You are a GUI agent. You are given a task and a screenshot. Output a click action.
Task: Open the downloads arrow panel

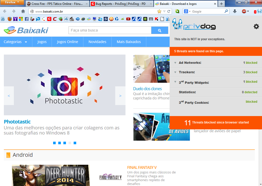click(235, 11)
